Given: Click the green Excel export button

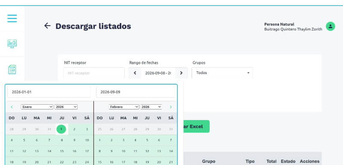Looking at the screenshot, I should pyautogui.click(x=196, y=127).
